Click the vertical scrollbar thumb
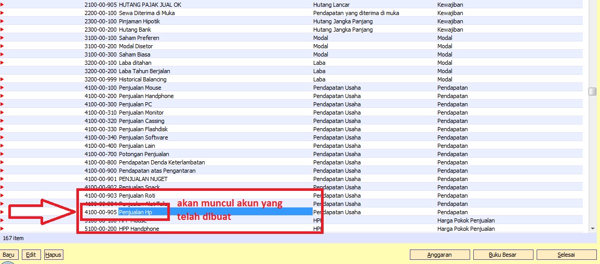The width and height of the screenshot is (600, 264). [592, 92]
